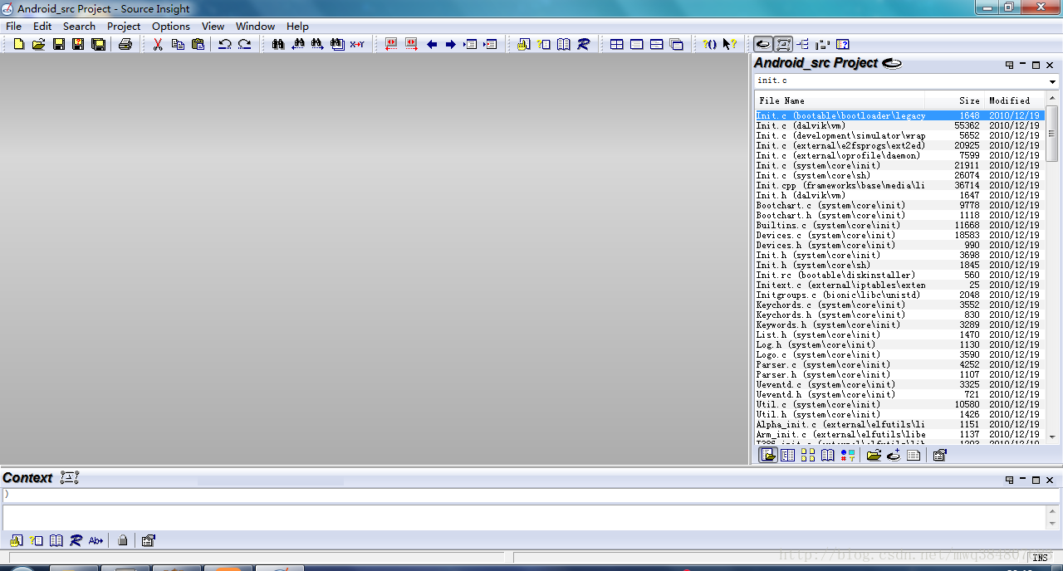Screen dimensions: 1063x571
Task: Select Ueventd.c (system\core\init) file row
Action: pos(899,384)
